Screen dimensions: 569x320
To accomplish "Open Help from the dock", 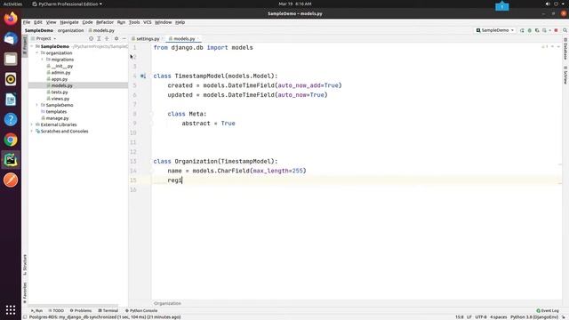I will pos(11,119).
